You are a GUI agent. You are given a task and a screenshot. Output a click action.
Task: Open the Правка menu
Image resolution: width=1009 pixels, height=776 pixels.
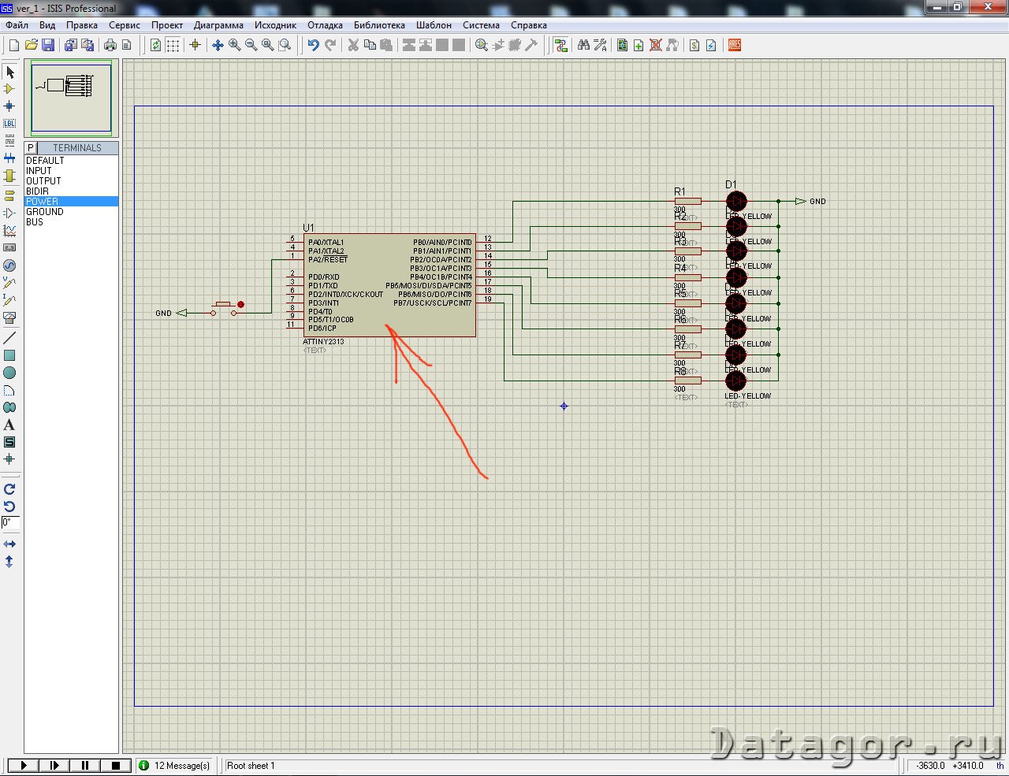click(x=82, y=25)
